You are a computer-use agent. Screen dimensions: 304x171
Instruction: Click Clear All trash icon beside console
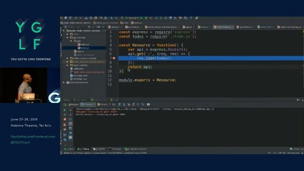coord(70,128)
